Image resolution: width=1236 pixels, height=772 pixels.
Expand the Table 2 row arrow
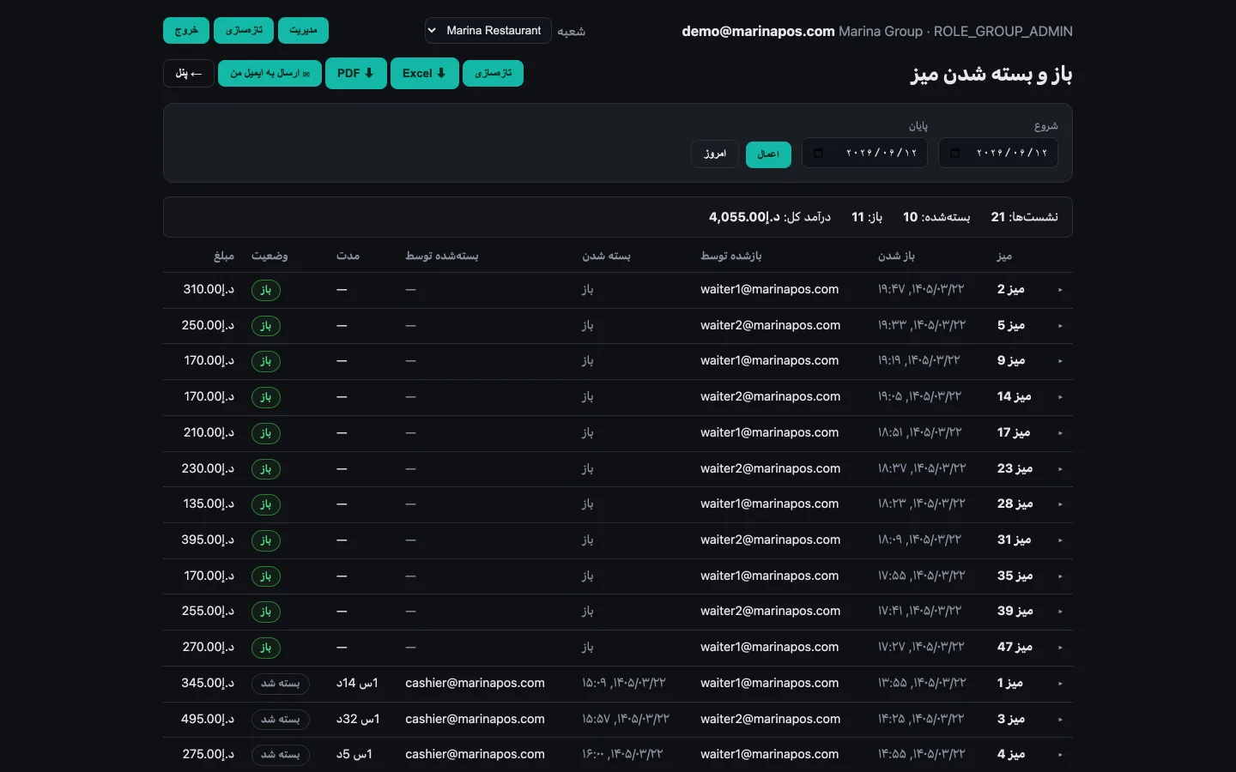(x=1060, y=290)
